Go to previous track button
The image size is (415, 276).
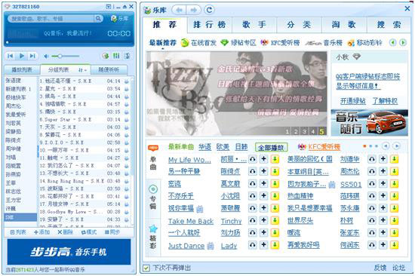coord(11,56)
